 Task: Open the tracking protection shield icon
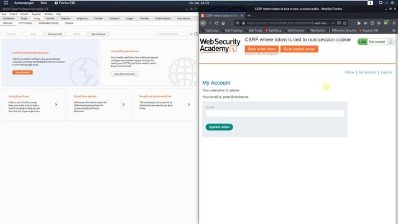click(x=238, y=23)
